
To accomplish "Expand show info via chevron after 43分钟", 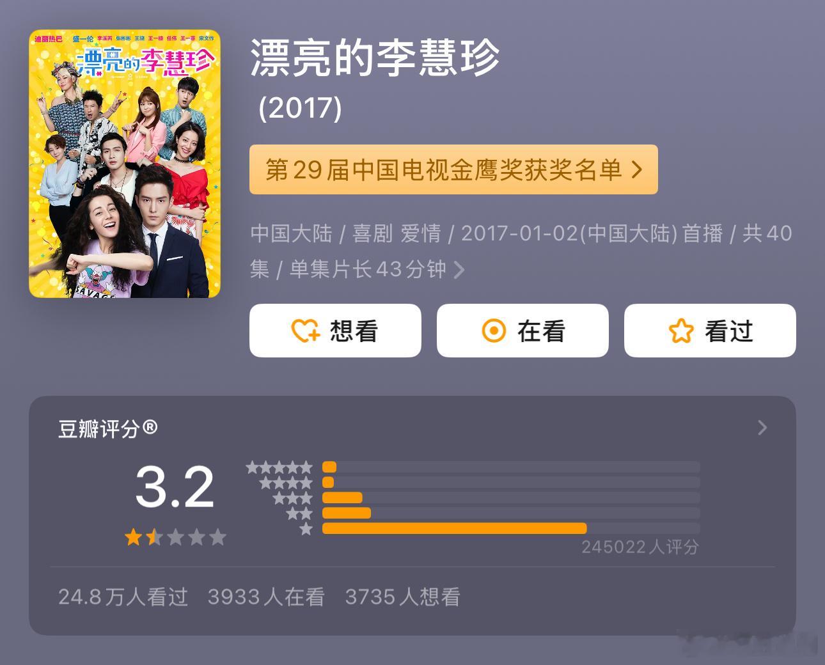I will (x=459, y=270).
